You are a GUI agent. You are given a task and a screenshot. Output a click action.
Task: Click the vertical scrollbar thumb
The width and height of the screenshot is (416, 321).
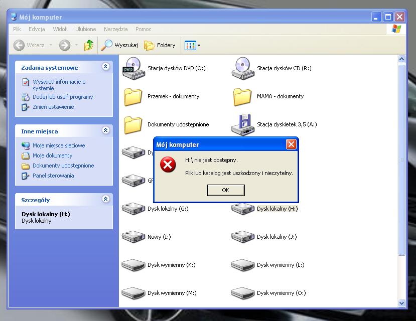401,159
